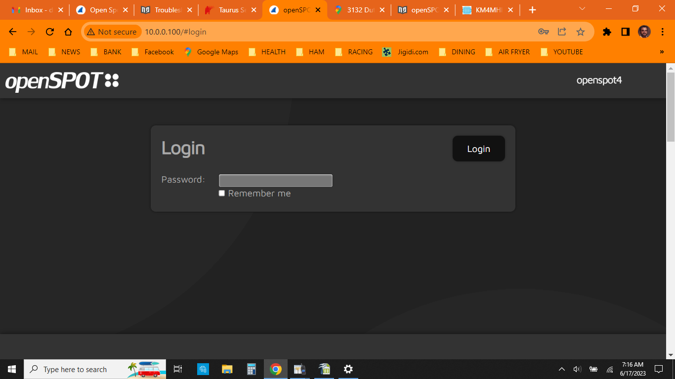This screenshot has width=675, height=379.
Task: Reload the openSPOT login page
Action: (49, 31)
